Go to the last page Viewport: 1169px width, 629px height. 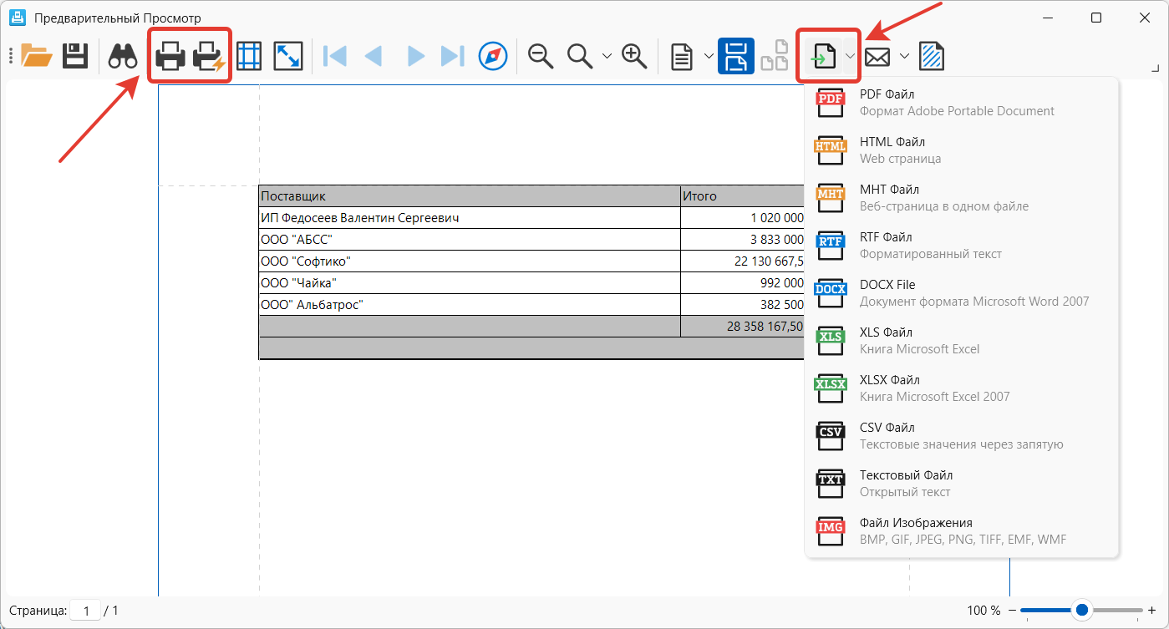(453, 56)
